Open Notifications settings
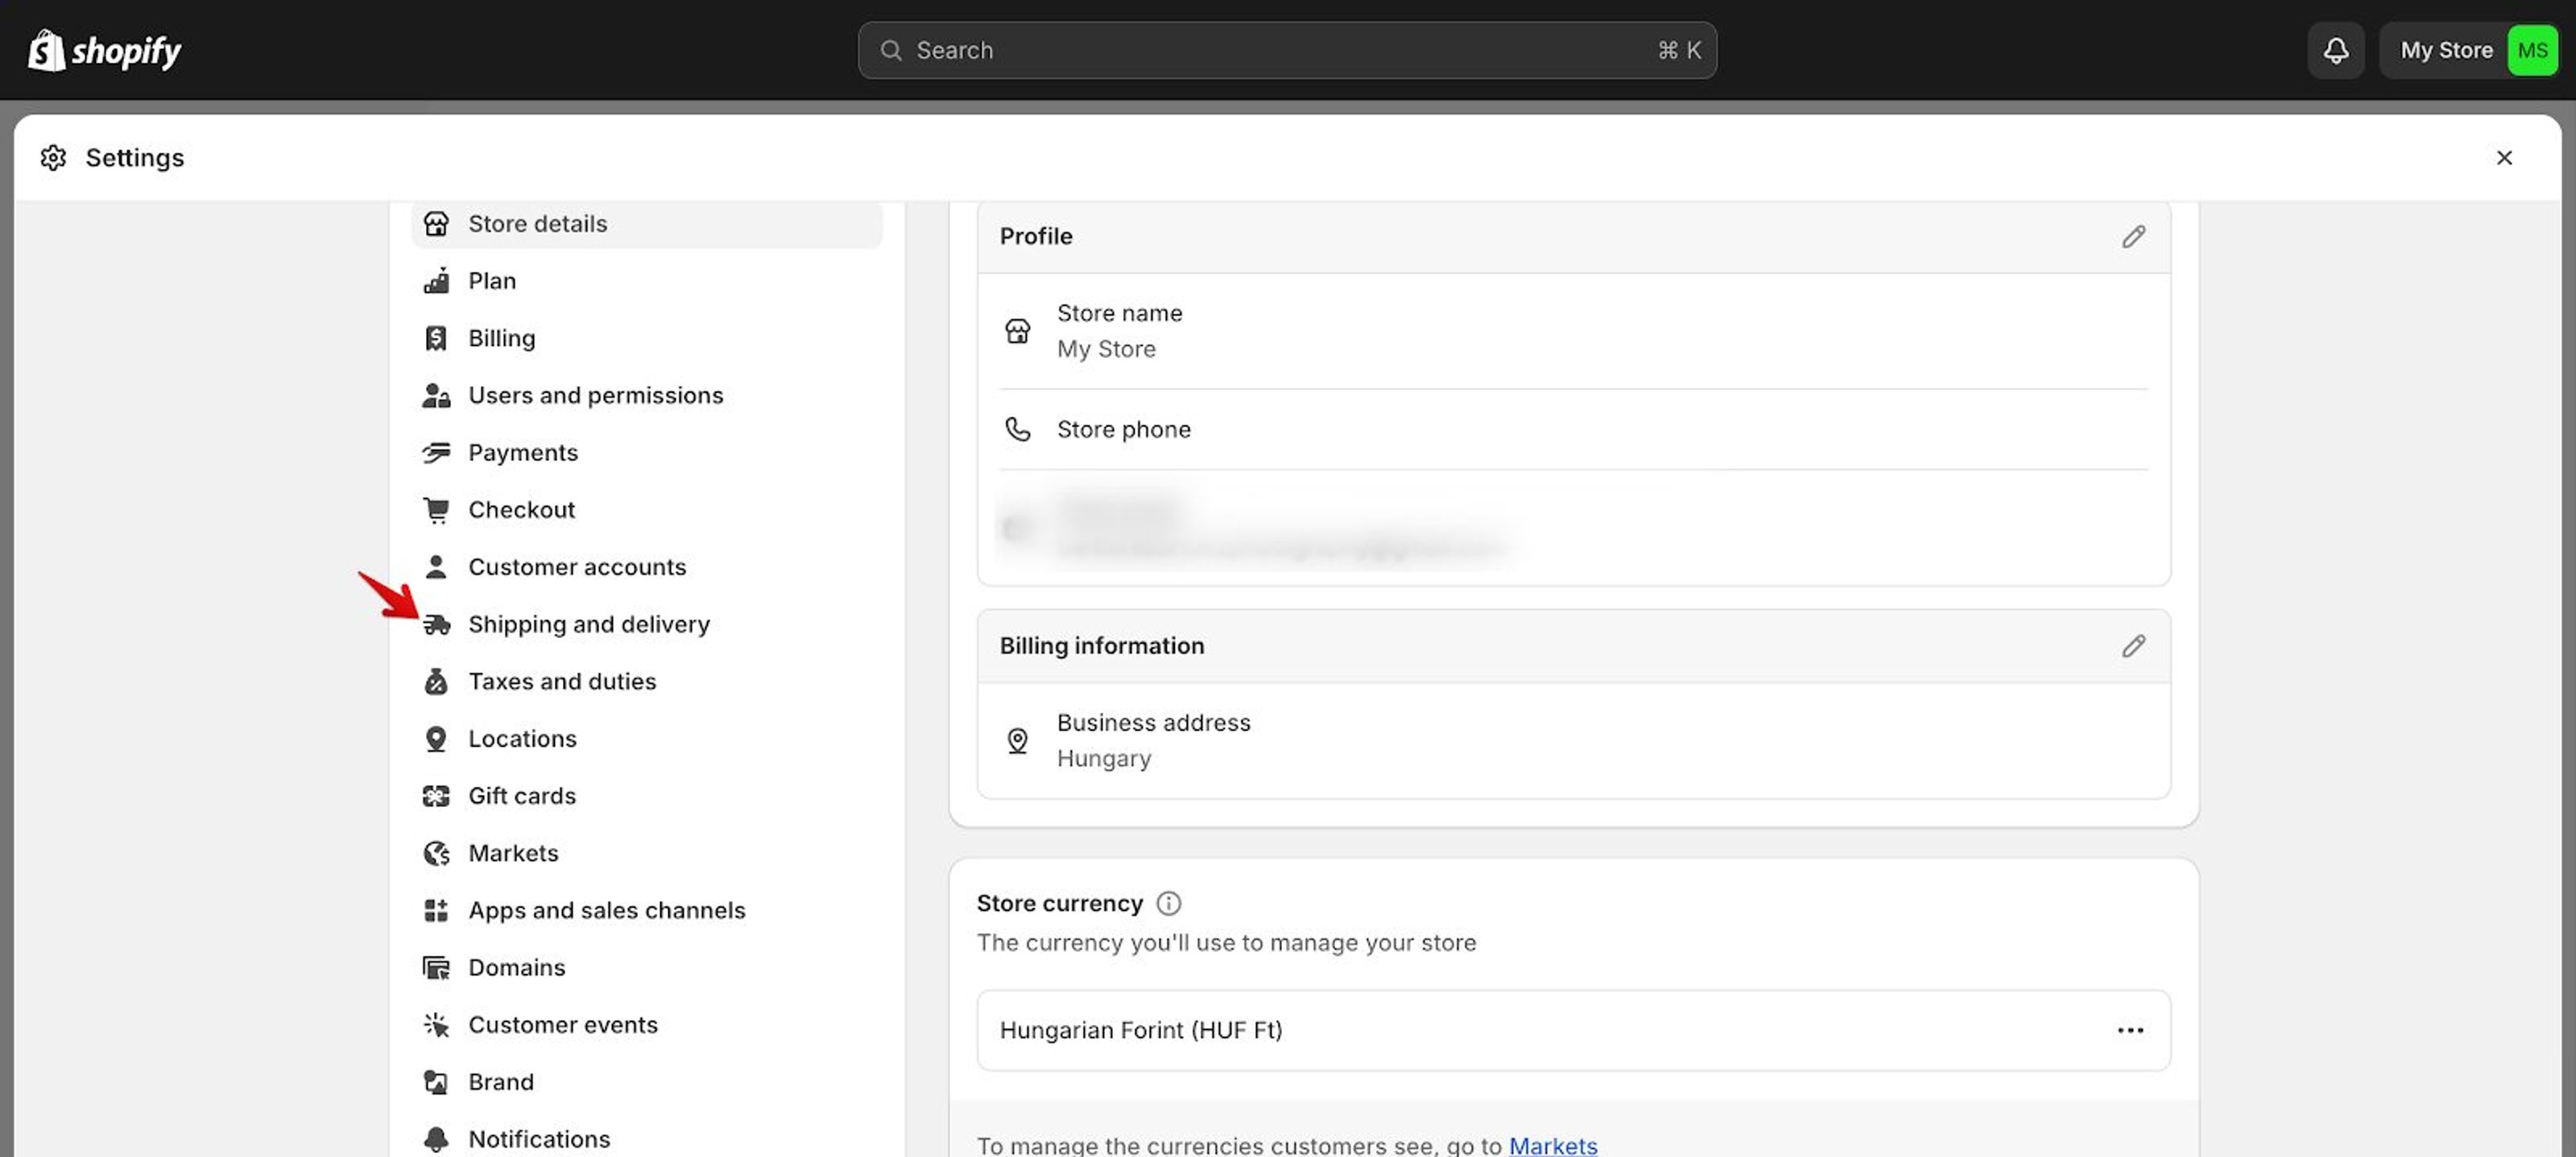The image size is (2576, 1157). pos(647,1139)
